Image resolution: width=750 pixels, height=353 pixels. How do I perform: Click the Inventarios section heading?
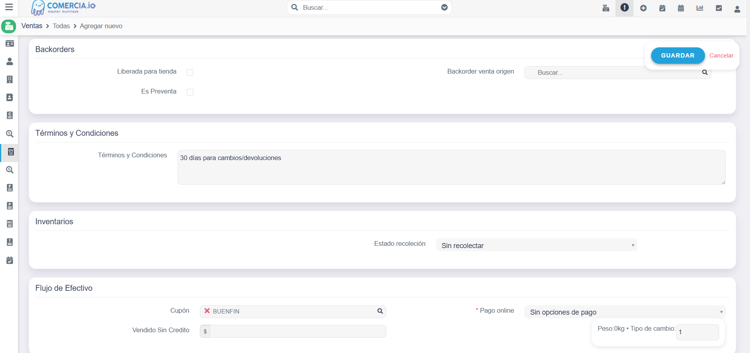pos(54,222)
